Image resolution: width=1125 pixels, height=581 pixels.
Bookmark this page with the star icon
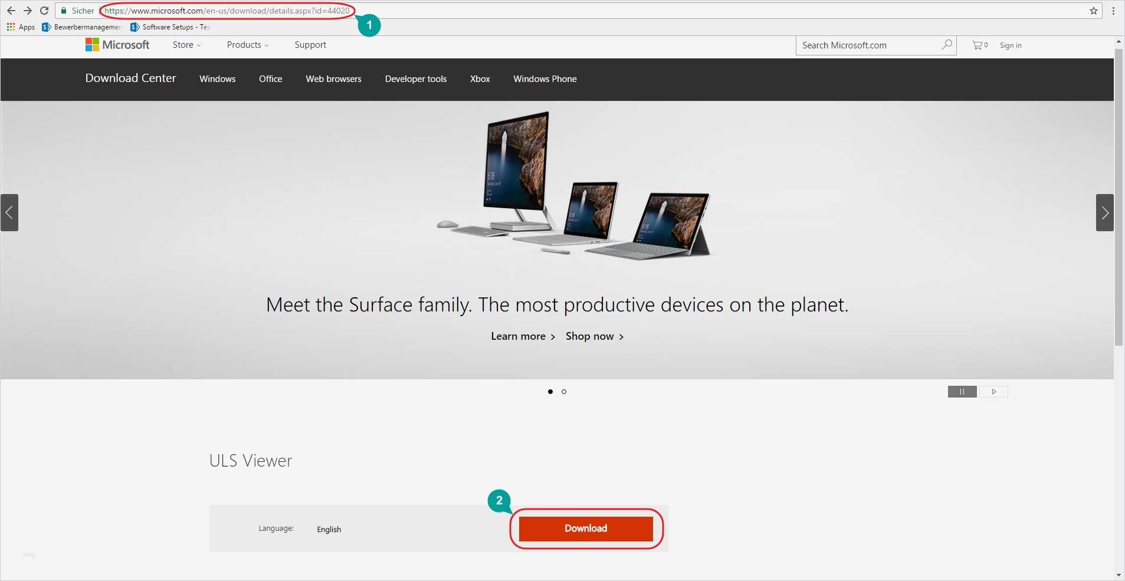pos(1094,11)
